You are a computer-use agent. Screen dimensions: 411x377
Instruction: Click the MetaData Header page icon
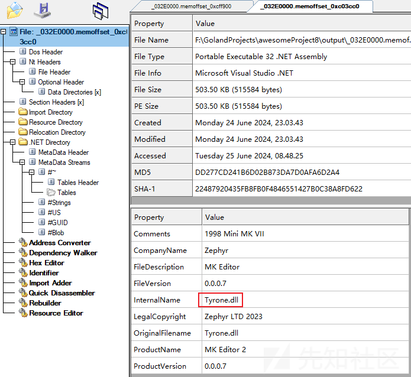pyautogui.click(x=33, y=152)
